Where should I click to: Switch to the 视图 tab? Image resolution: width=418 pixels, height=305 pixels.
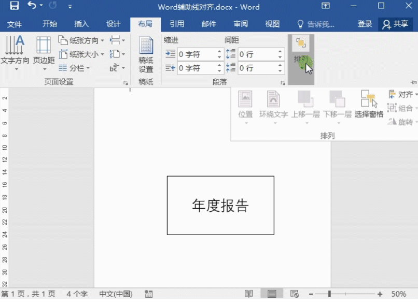coord(272,24)
